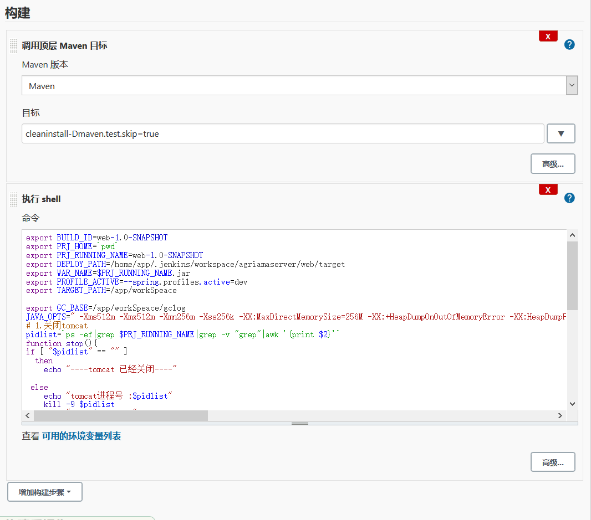The width and height of the screenshot is (591, 520).
Task: Grab drag handle of Maven build step
Action: (13, 46)
